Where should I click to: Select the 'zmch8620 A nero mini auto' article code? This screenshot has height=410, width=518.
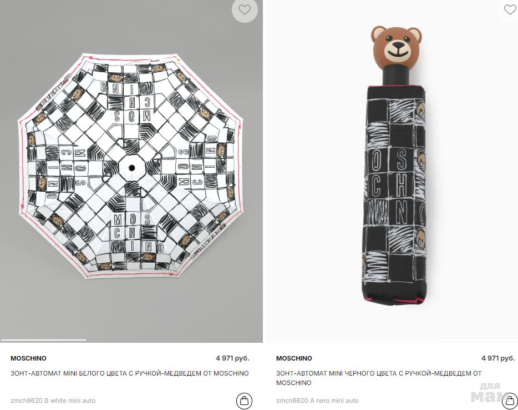(317, 401)
